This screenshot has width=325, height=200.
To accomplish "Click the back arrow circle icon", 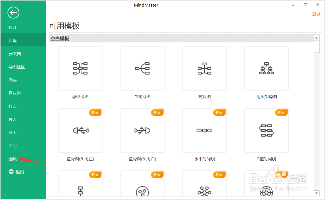I will click(13, 13).
